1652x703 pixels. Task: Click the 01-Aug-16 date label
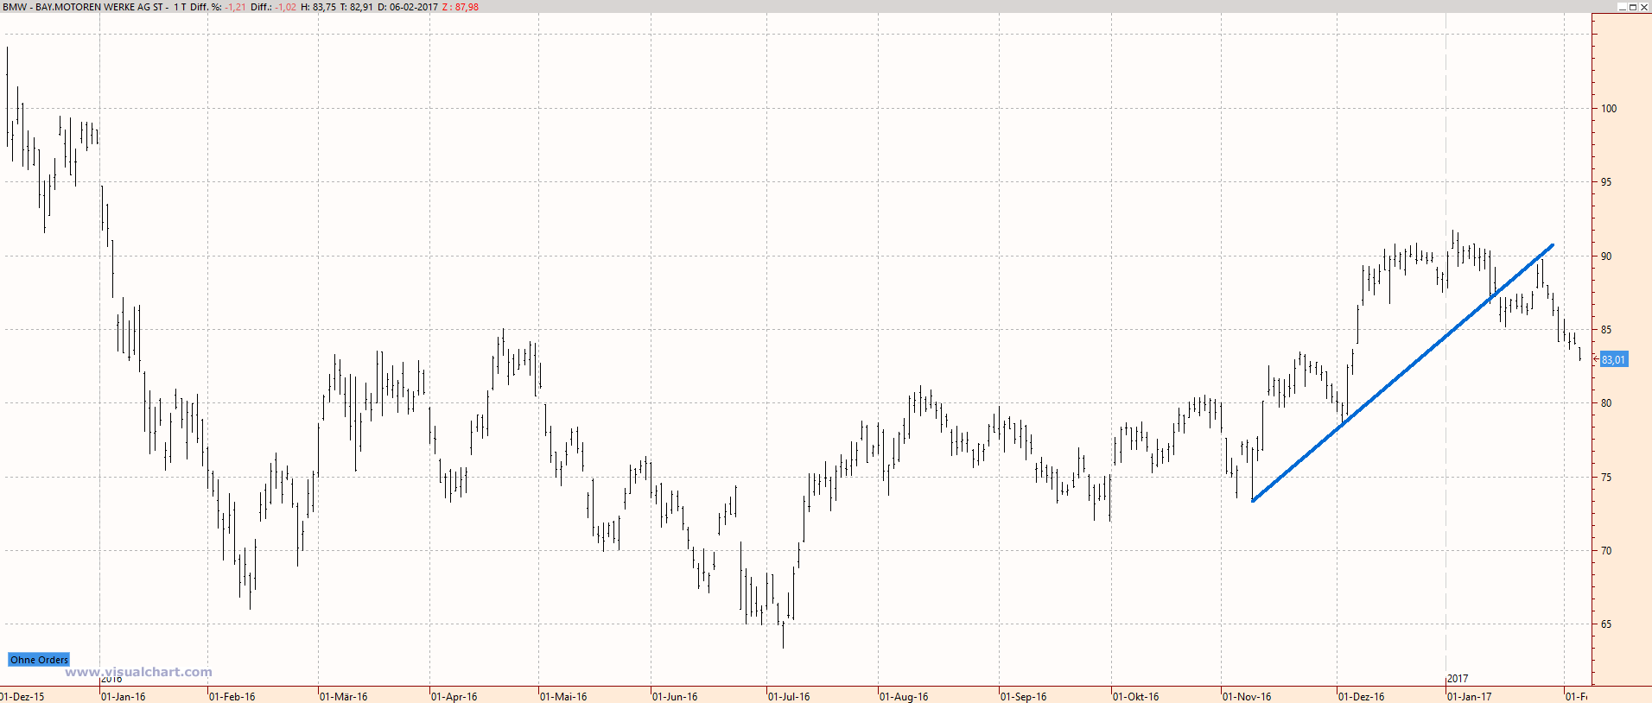904,697
